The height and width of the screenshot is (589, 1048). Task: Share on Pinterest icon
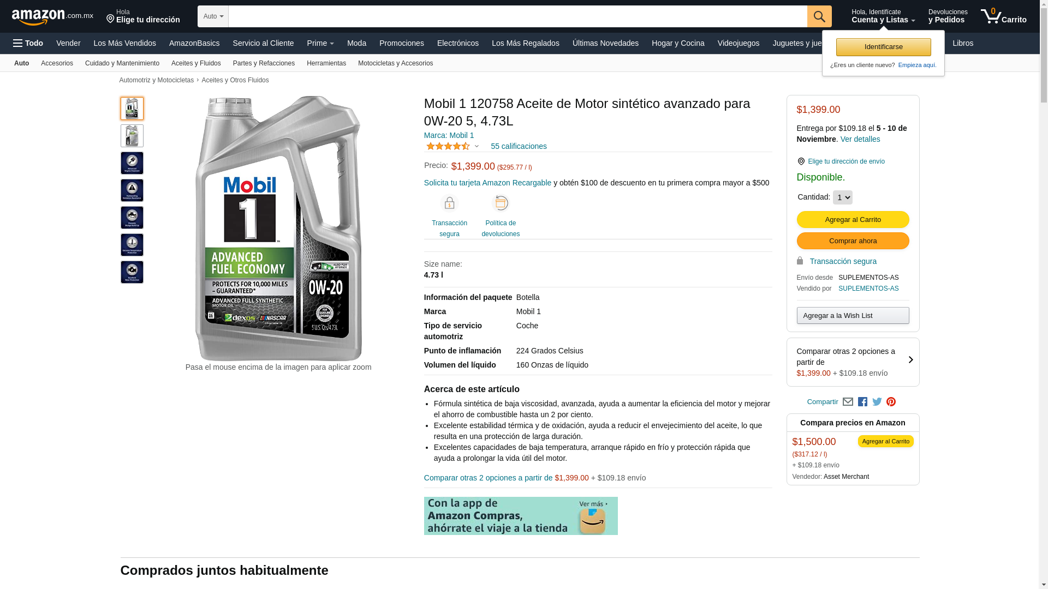[x=891, y=402]
